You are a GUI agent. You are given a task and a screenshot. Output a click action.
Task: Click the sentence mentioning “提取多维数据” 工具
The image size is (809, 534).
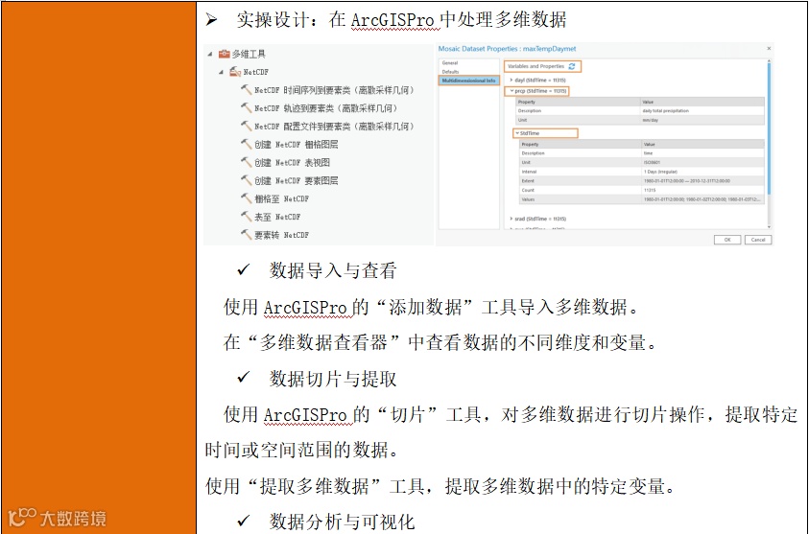[440, 485]
